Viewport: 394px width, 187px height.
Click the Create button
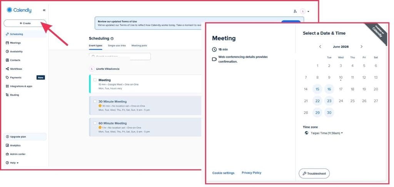(x=25, y=23)
